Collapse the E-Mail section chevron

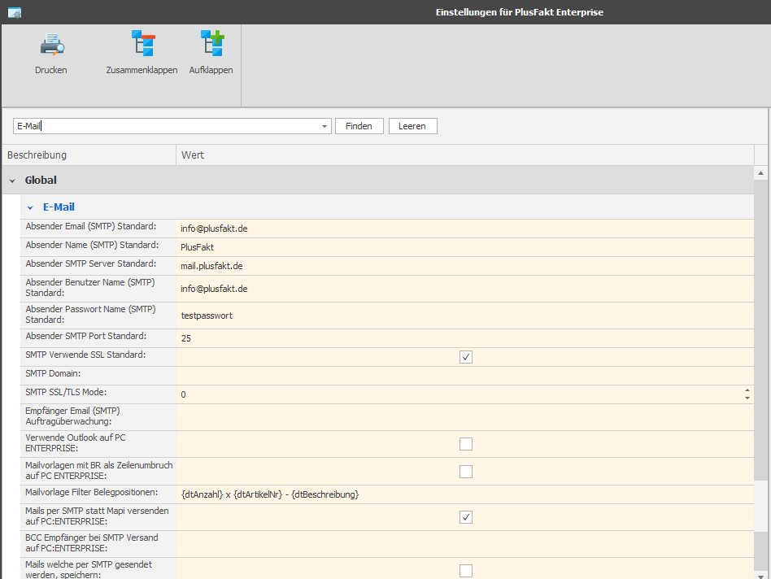30,208
